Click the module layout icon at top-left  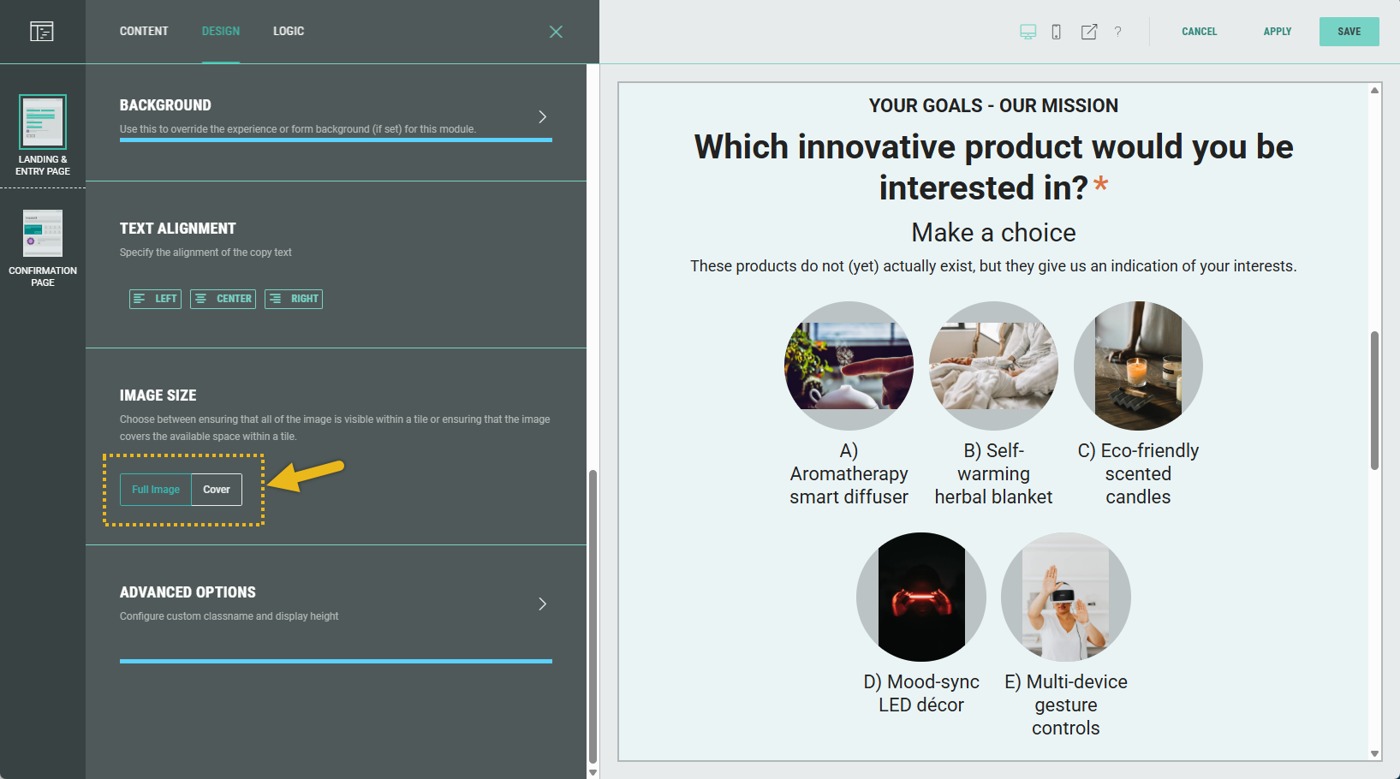point(41,32)
